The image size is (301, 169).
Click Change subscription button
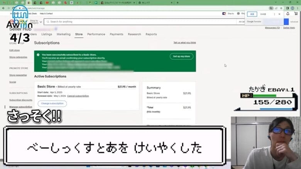pyautogui.click(x=52, y=104)
